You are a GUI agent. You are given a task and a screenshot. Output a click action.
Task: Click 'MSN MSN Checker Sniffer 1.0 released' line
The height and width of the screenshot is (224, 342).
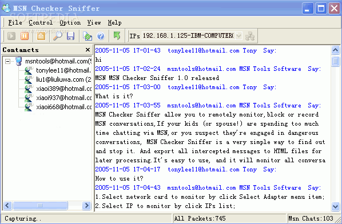click(157, 78)
